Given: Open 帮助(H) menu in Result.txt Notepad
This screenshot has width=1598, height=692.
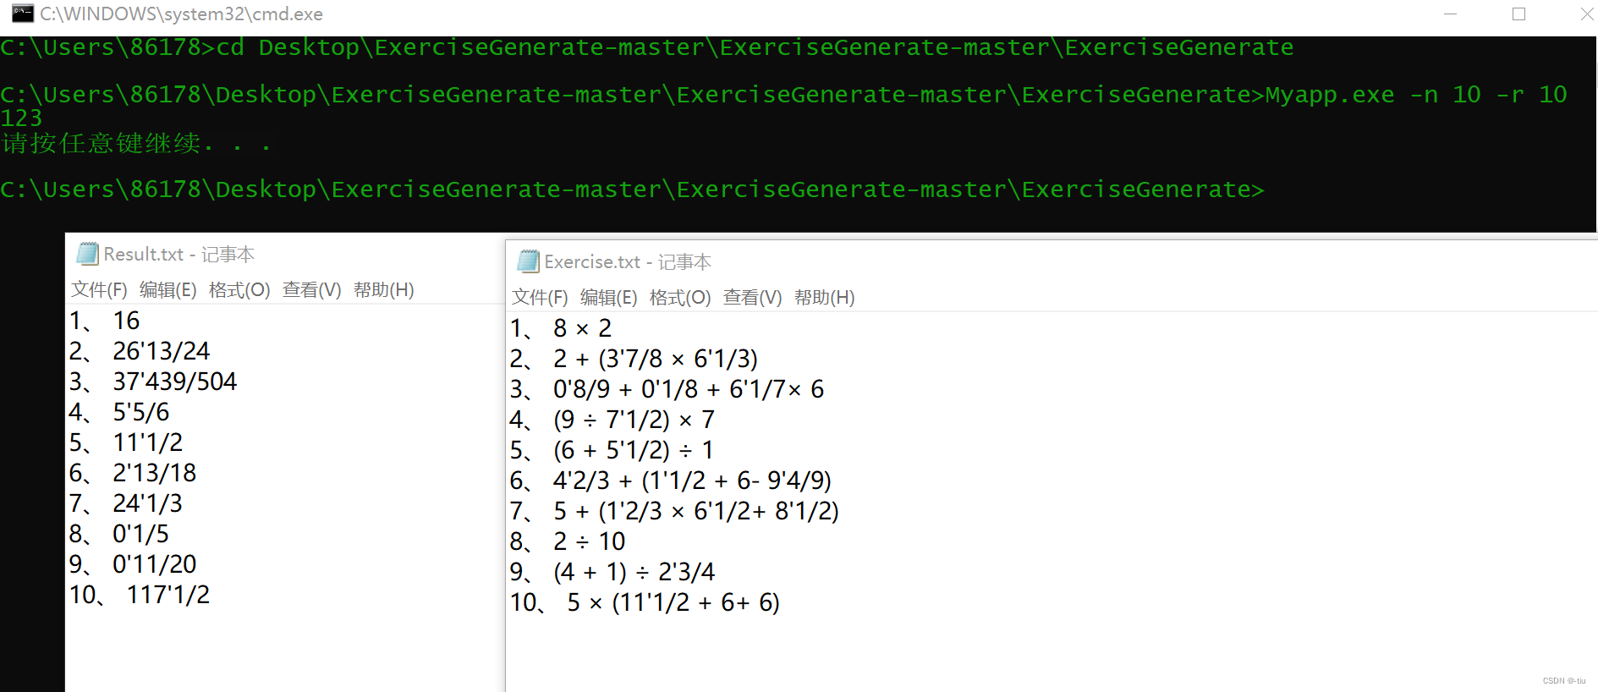Looking at the screenshot, I should (x=383, y=290).
